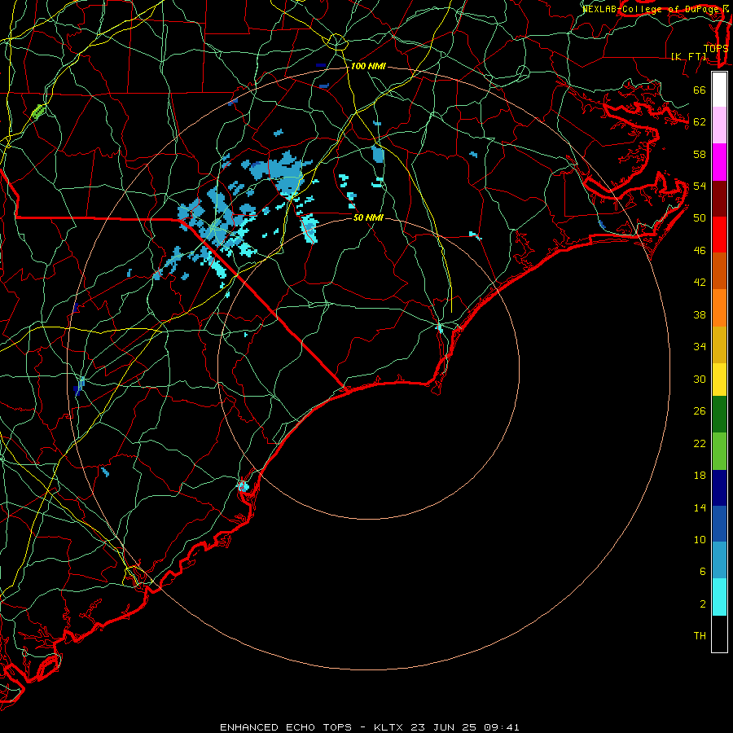Click the dark orange 46 kft swatch
Screen dimensions: 733x733
719,271
